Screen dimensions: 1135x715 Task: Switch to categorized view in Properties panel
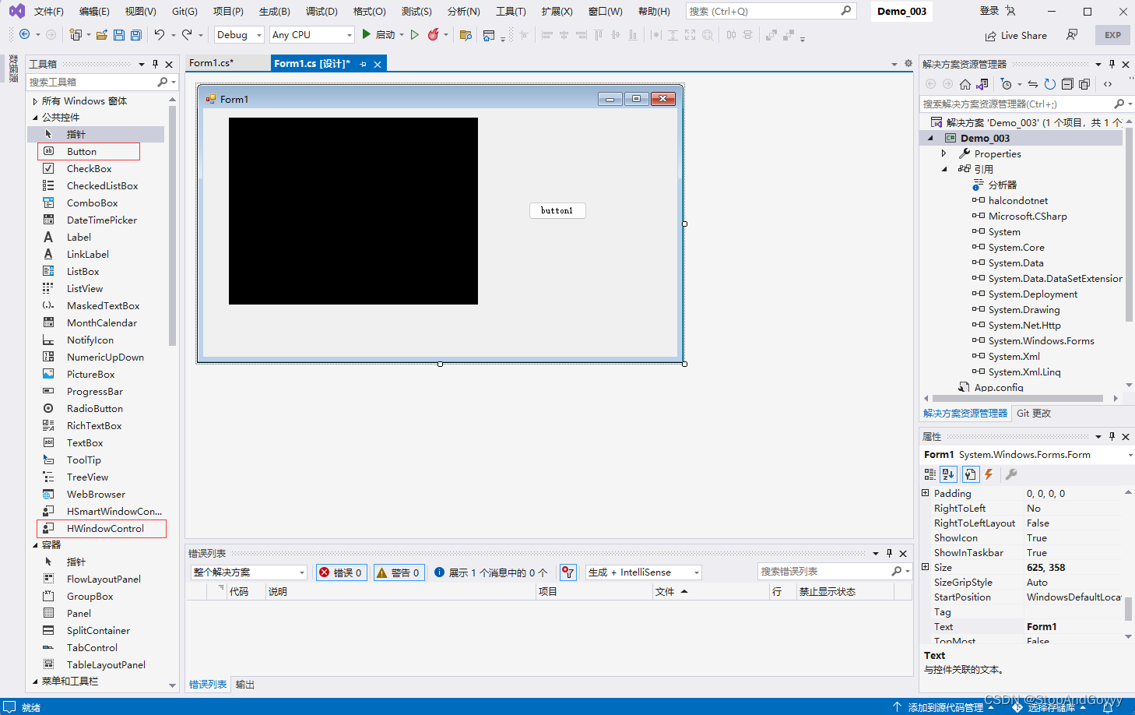click(x=929, y=474)
